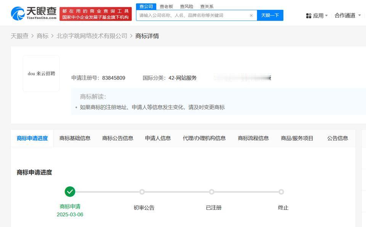Click the 如果商标的注册地址 tip sentence
Image resolution: width=366 pixels, height=227 pixels.
point(152,107)
